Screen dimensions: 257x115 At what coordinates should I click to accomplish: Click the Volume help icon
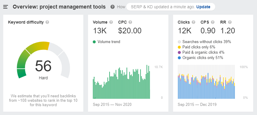tap(111, 22)
